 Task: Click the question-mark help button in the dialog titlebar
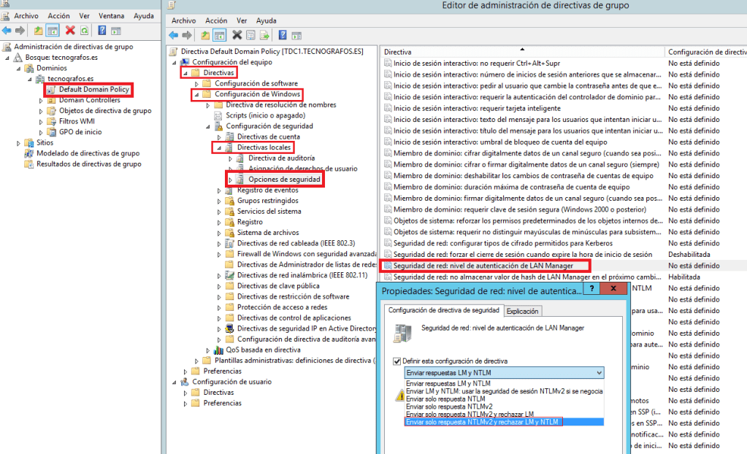[x=591, y=288]
